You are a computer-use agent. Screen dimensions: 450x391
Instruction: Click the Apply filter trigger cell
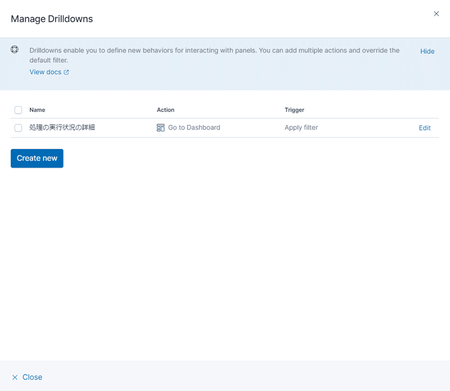[301, 128]
